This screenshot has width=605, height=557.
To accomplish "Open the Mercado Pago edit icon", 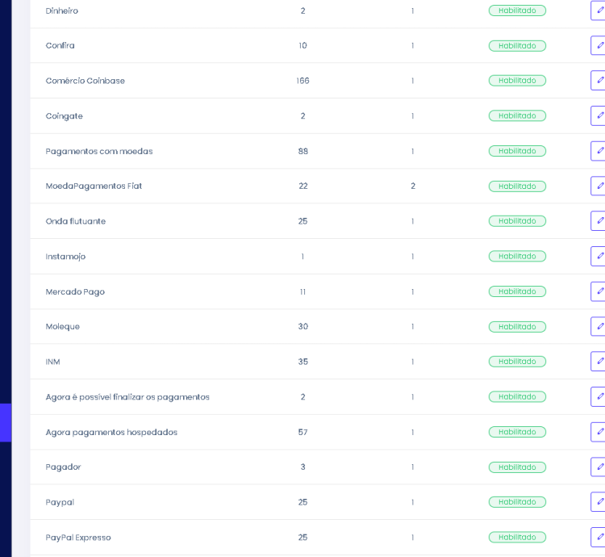I will click(x=599, y=291).
